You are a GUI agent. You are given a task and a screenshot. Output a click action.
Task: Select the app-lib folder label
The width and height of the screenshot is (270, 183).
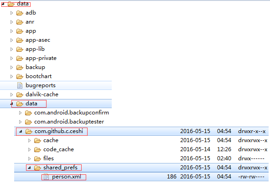point(35,49)
